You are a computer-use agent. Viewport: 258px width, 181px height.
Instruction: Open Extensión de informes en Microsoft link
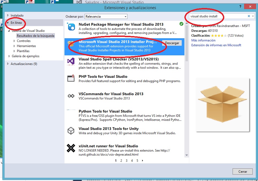[x=216, y=45]
